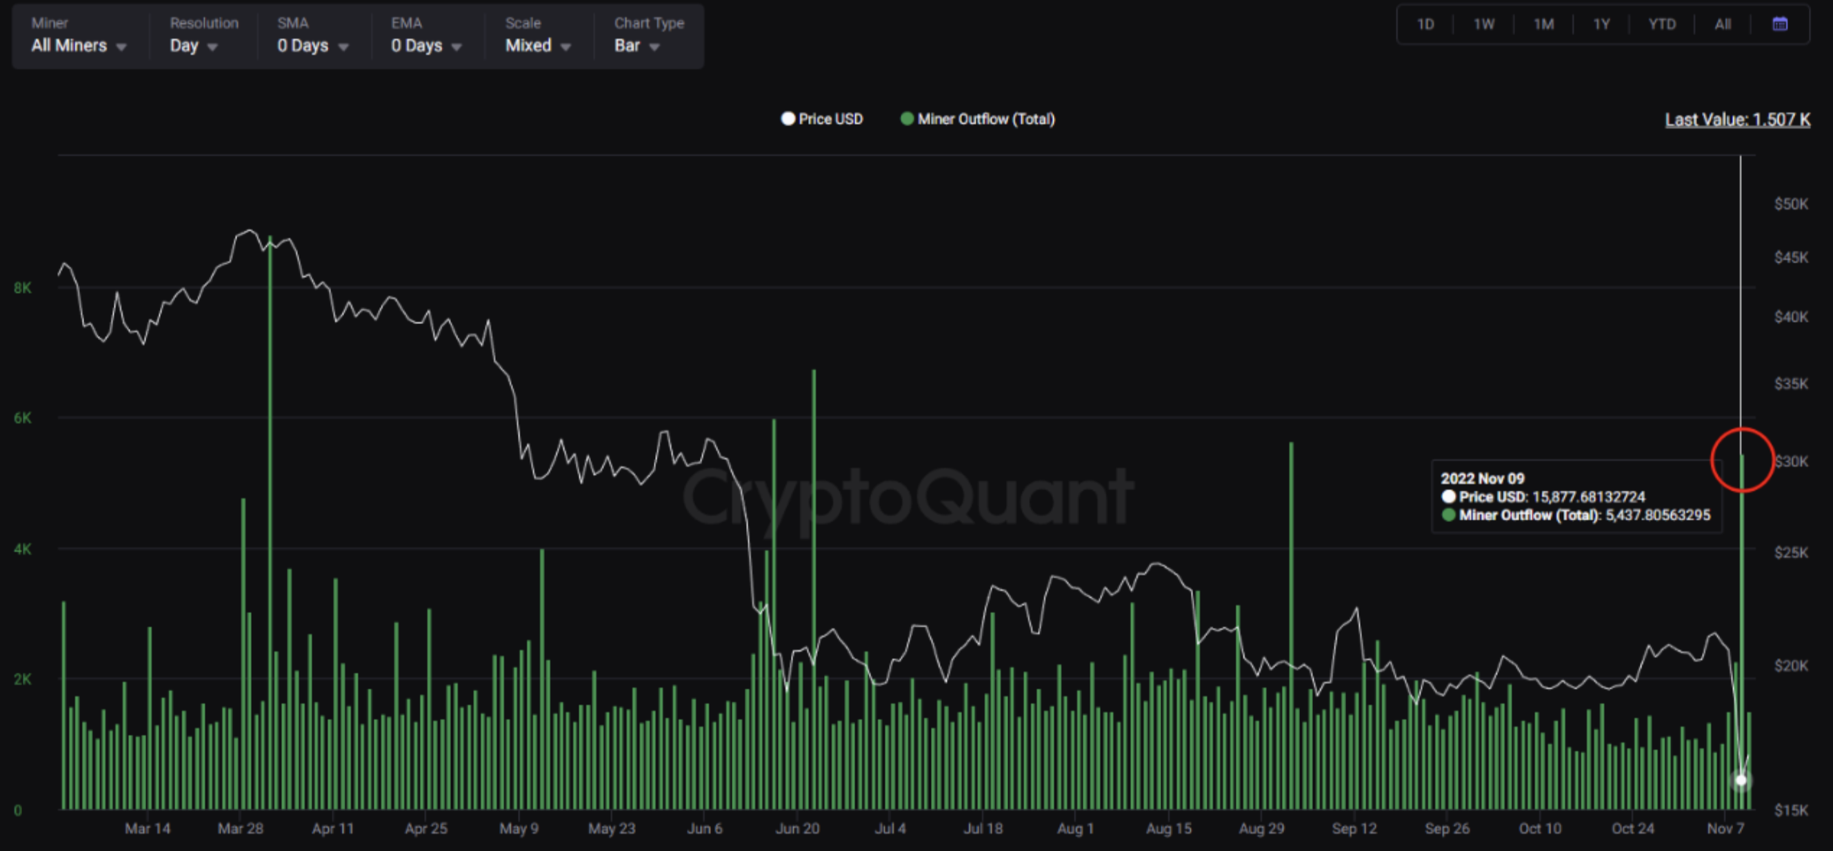Viewport: 1833px width, 851px height.
Task: Select the YTD time range
Action: pos(1661,24)
